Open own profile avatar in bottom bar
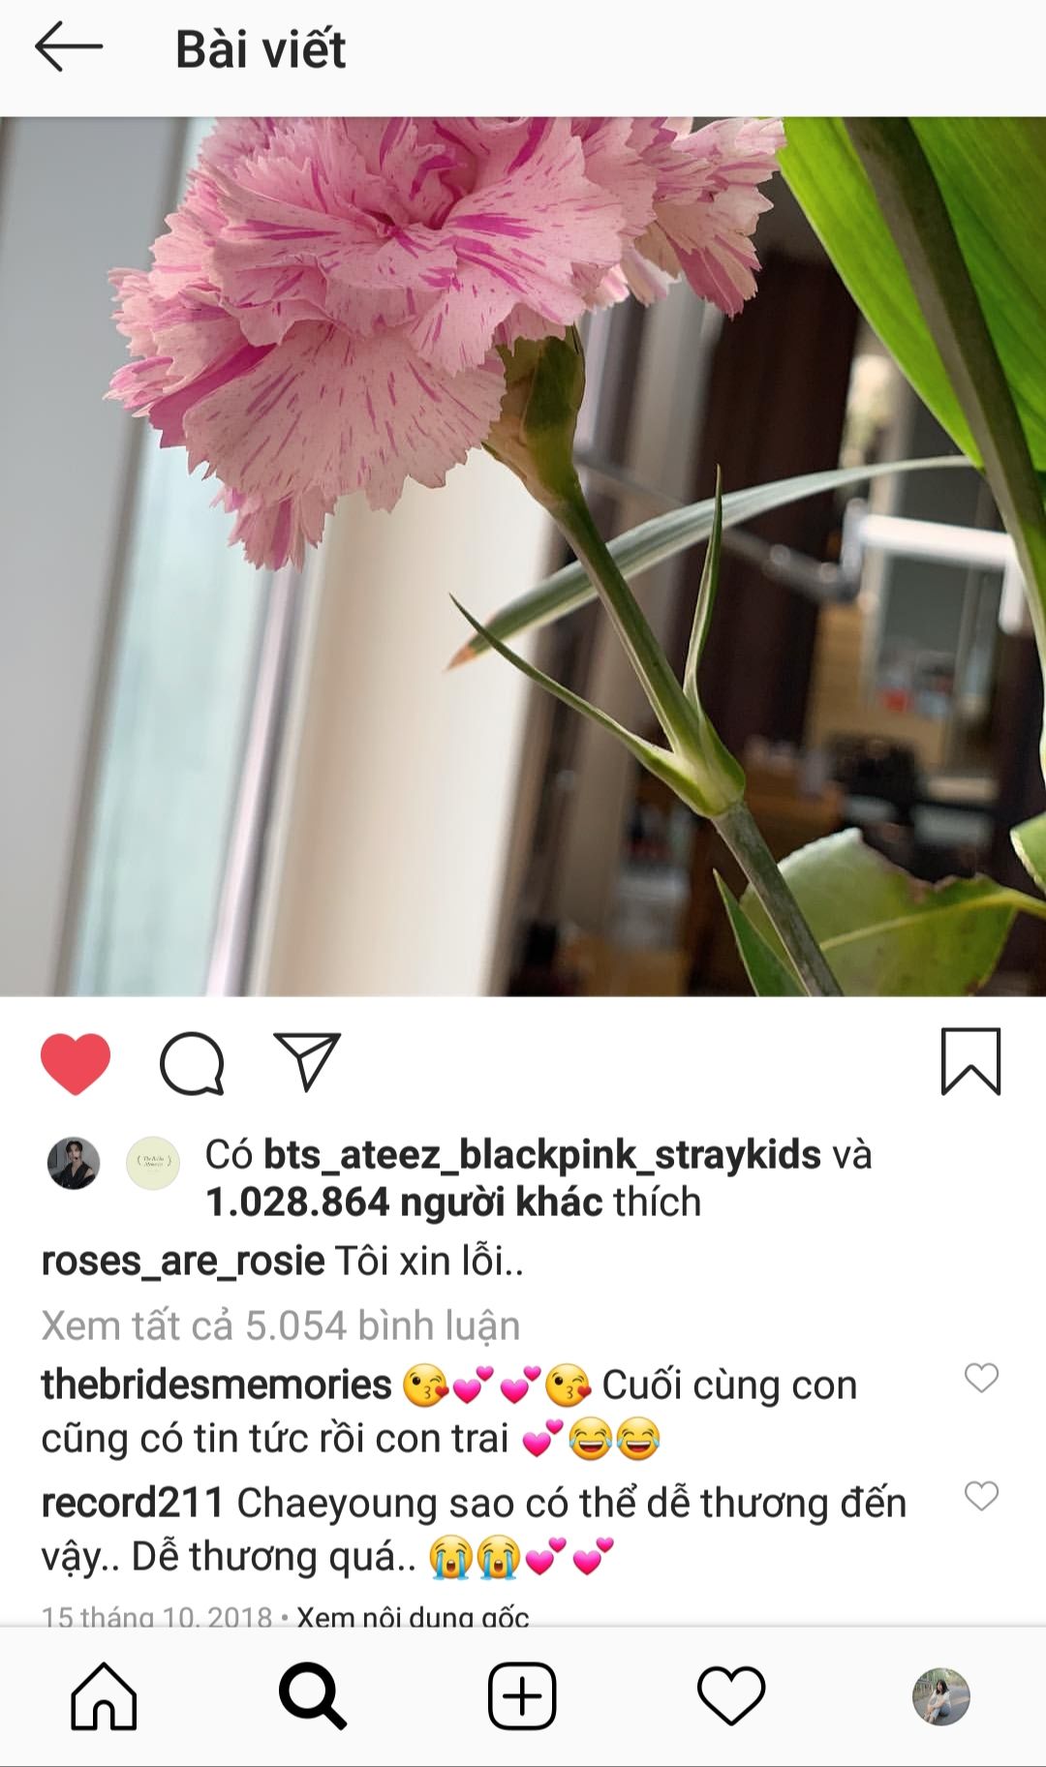The height and width of the screenshot is (1767, 1046). (941, 1696)
